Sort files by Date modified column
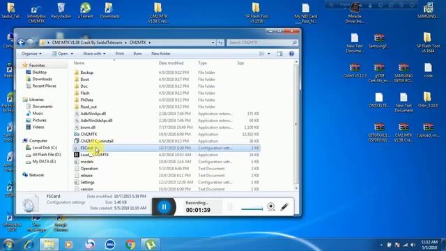 171,63
